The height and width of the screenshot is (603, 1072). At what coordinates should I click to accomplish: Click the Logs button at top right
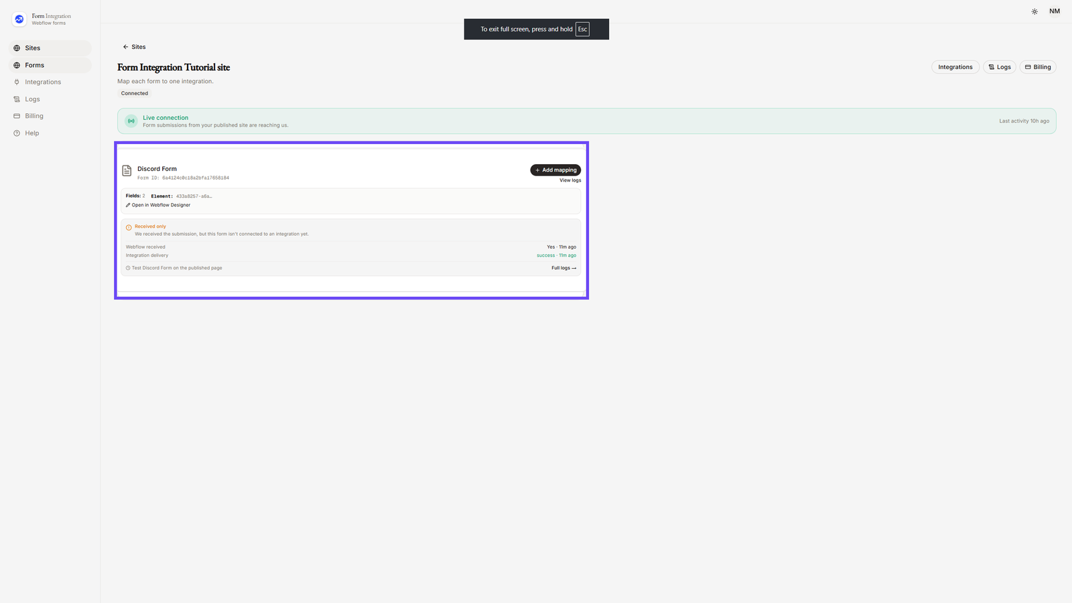pos(1000,67)
